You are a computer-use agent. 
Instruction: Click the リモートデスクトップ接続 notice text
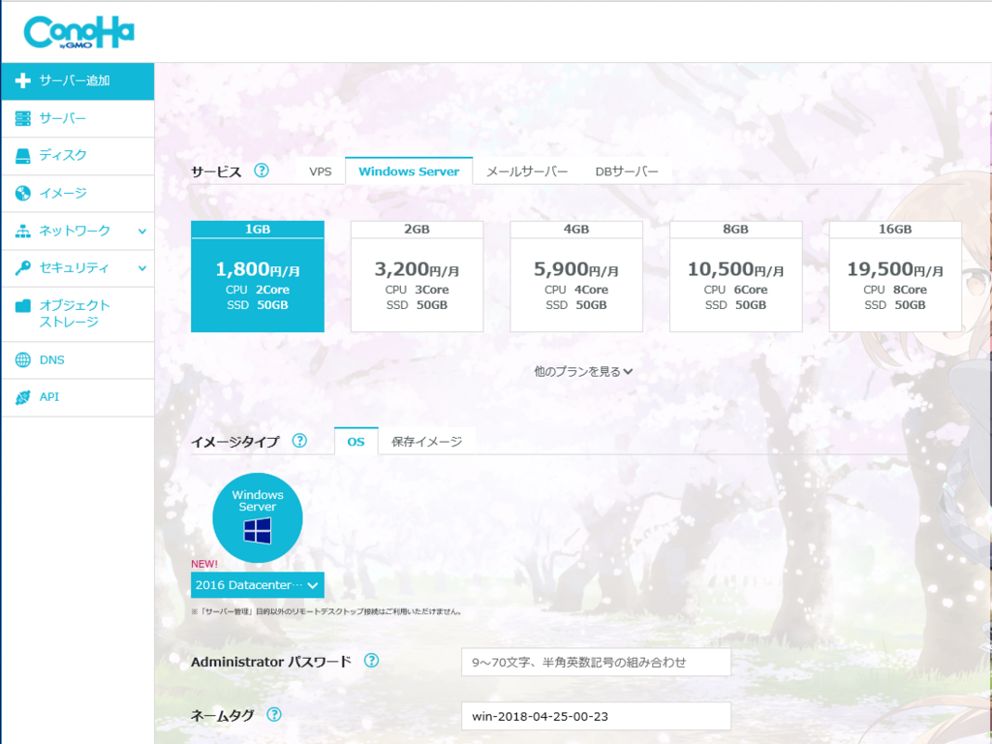pos(326,612)
